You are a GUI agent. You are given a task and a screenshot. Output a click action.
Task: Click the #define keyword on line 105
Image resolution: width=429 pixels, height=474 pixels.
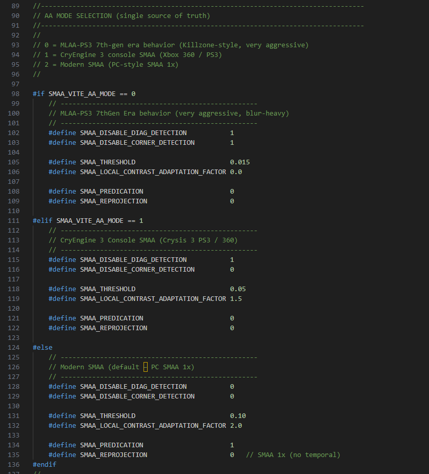pyautogui.click(x=63, y=162)
